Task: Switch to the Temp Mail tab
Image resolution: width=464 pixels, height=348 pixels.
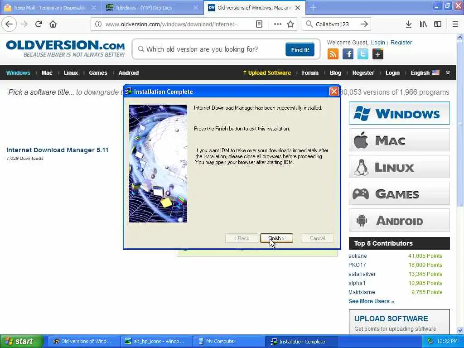Action: click(x=49, y=8)
